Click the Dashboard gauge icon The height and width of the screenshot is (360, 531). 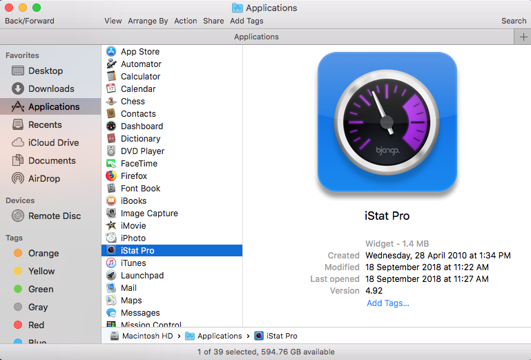point(111,126)
